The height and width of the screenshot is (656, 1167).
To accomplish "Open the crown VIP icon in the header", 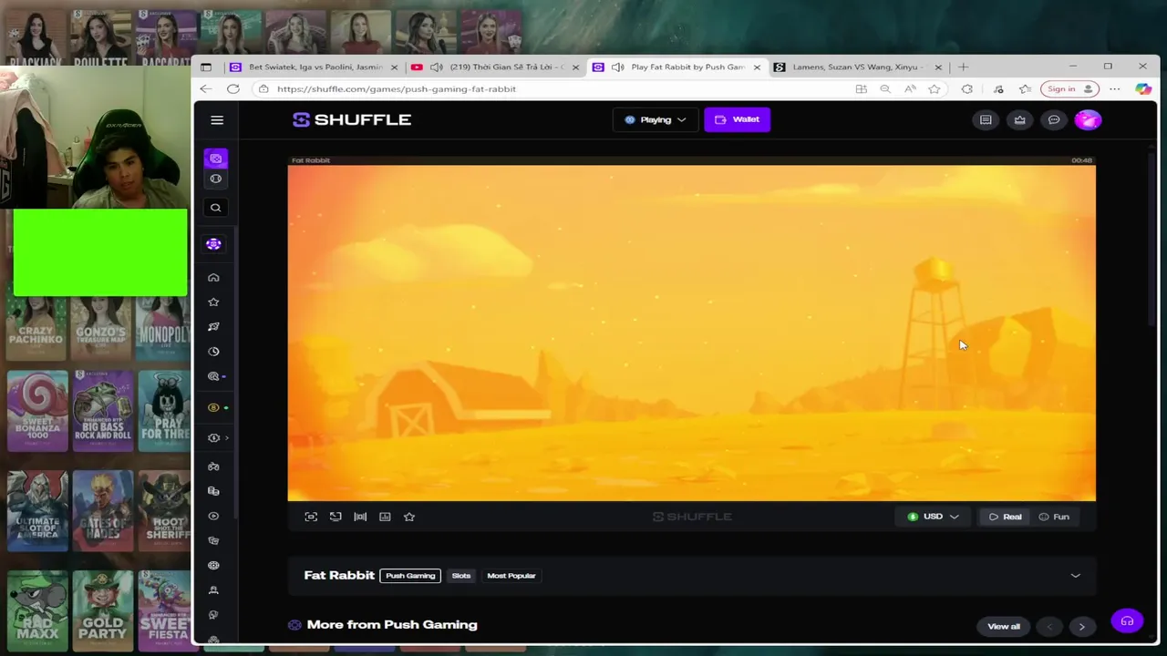I will tap(1019, 119).
